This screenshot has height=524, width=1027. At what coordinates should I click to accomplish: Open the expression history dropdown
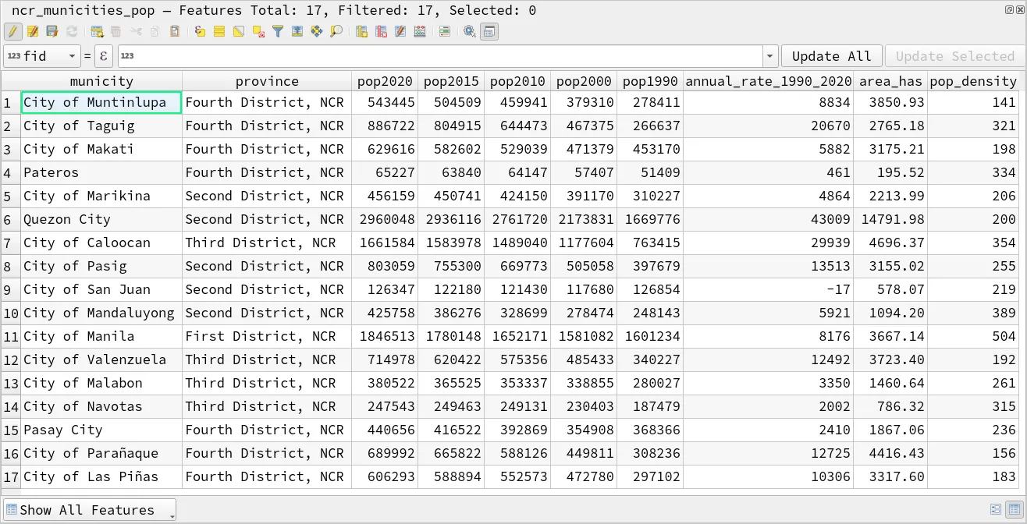(769, 56)
